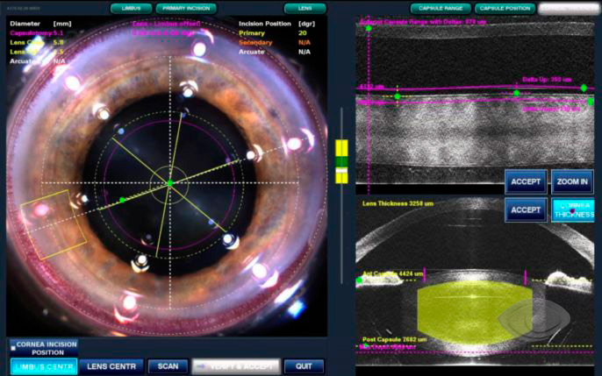
Task: Click the Delta Up 350 um label
Action: pyautogui.click(x=547, y=80)
